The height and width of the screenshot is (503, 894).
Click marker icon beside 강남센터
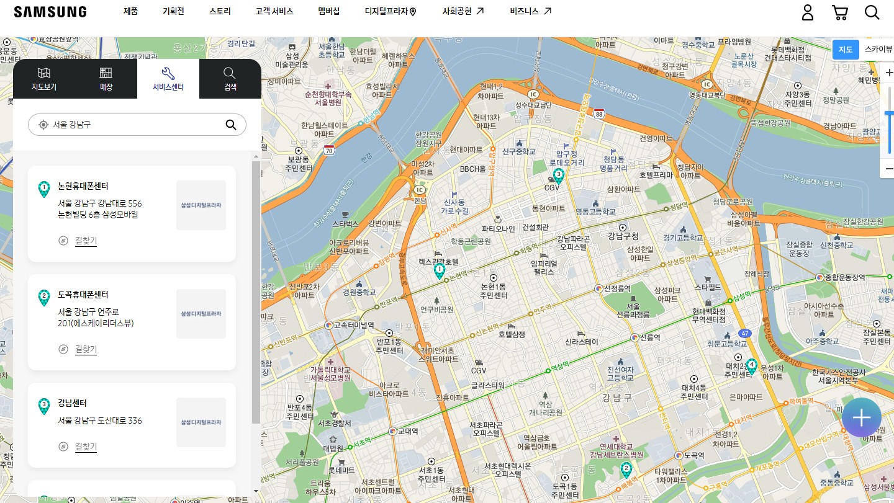point(44,406)
